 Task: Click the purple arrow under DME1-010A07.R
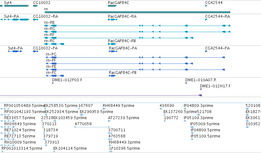[x=186, y=83]
